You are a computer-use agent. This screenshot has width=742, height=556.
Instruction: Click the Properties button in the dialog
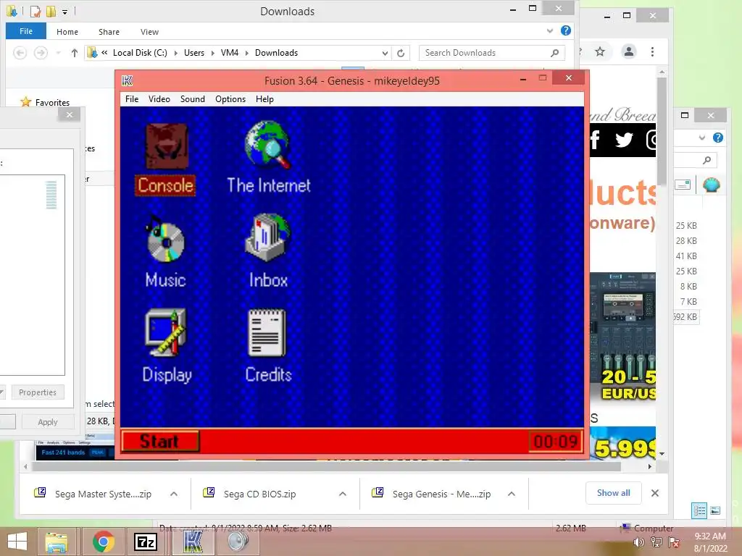(x=38, y=392)
